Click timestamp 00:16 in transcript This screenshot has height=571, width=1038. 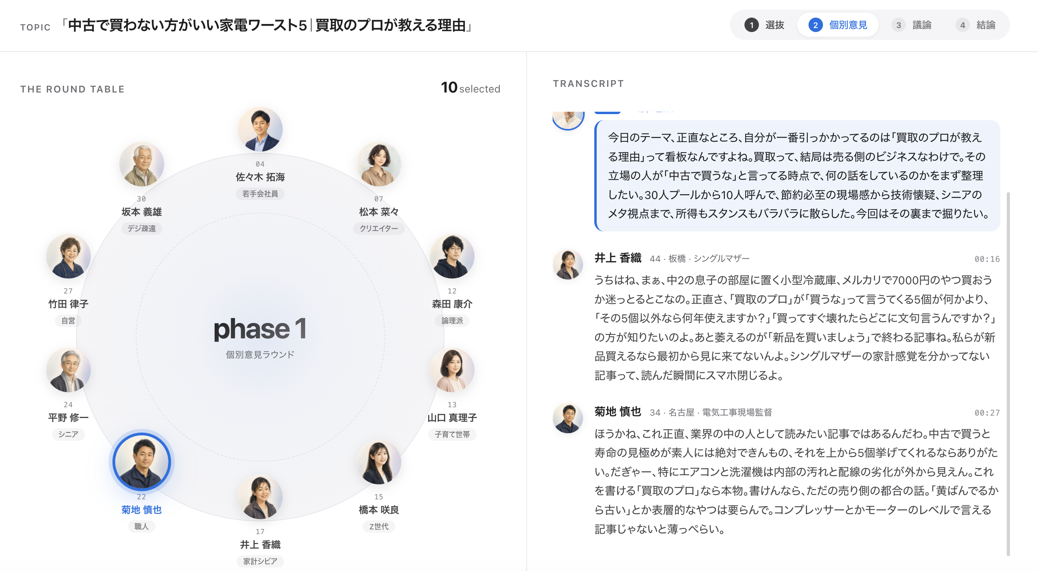[x=986, y=259]
